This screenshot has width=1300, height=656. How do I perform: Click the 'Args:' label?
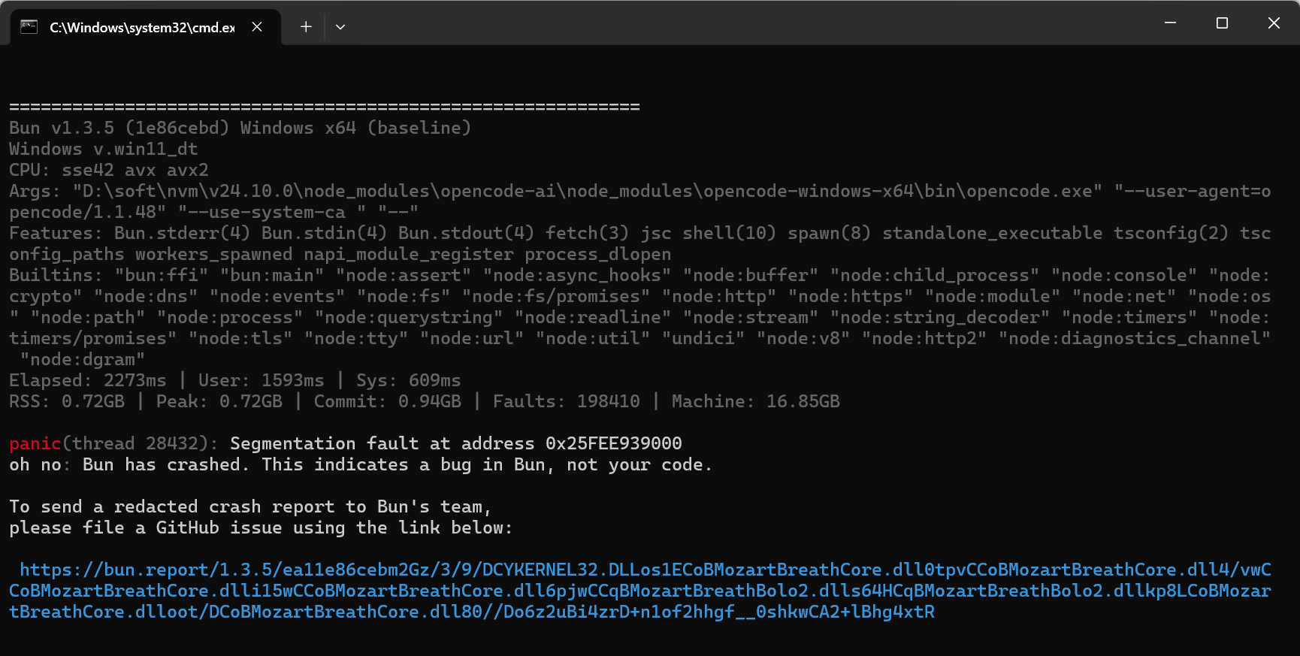[35, 191]
